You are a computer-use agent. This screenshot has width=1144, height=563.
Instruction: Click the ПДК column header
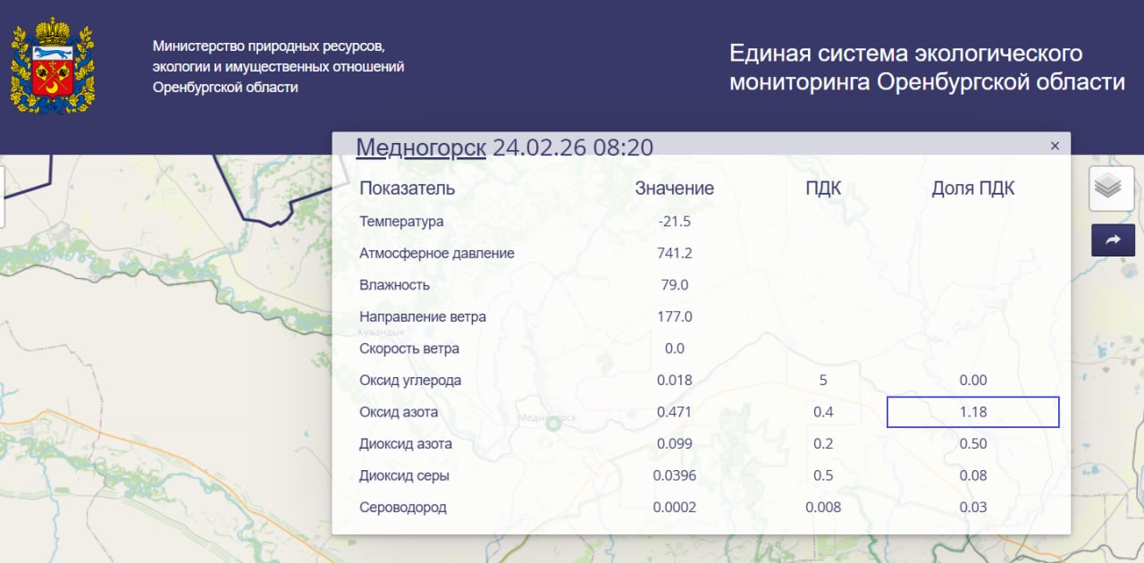click(822, 189)
